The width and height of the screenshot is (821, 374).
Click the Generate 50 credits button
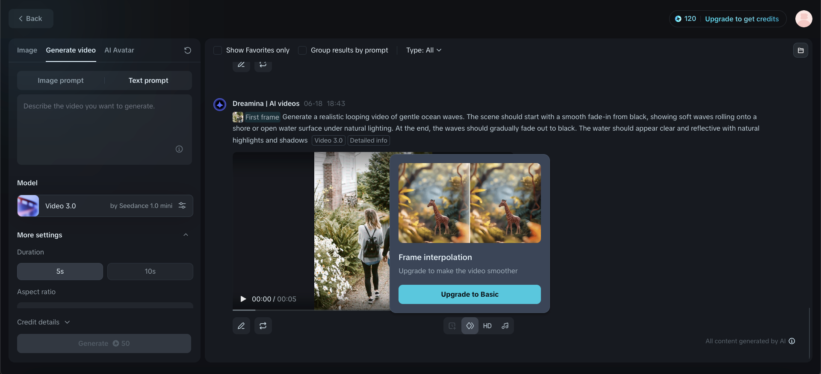tap(104, 344)
